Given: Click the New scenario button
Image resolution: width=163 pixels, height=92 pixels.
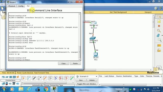Looking at the screenshot, I should click(x=81, y=80).
